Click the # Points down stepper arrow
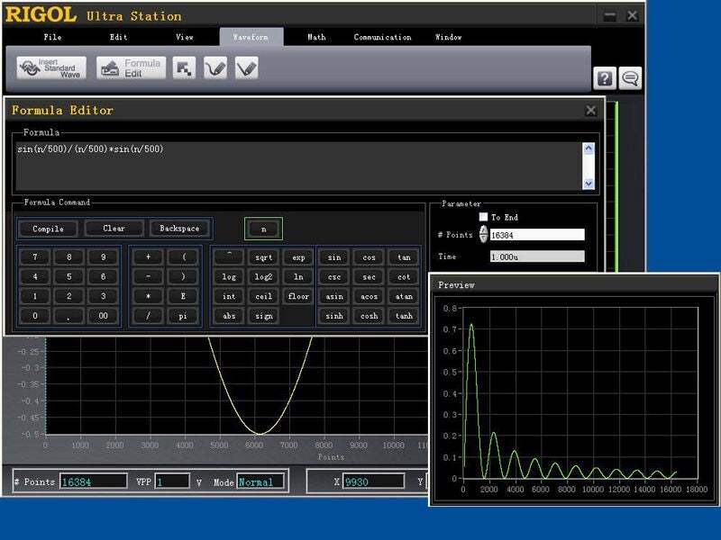This screenshot has width=721, height=540. (x=482, y=238)
